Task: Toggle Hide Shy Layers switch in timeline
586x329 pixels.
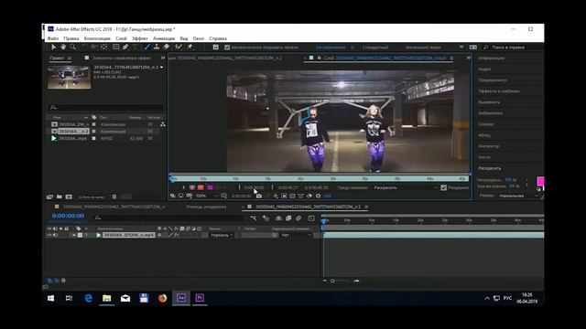Action: coord(278,218)
